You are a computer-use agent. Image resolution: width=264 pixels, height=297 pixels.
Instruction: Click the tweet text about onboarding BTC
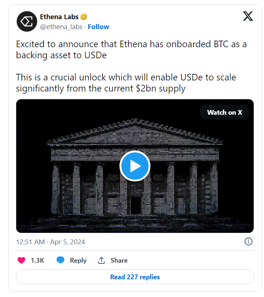[131, 50]
